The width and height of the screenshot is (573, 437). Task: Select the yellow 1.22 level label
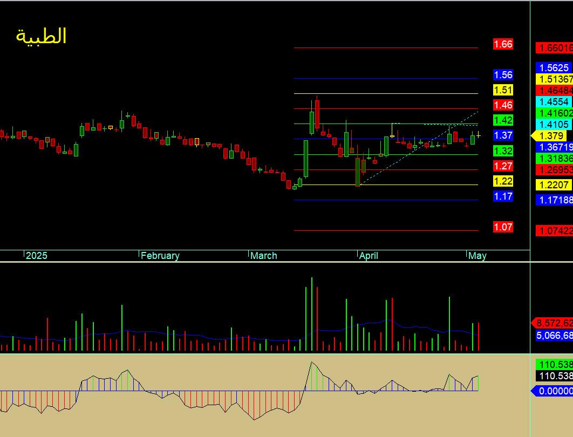[503, 181]
